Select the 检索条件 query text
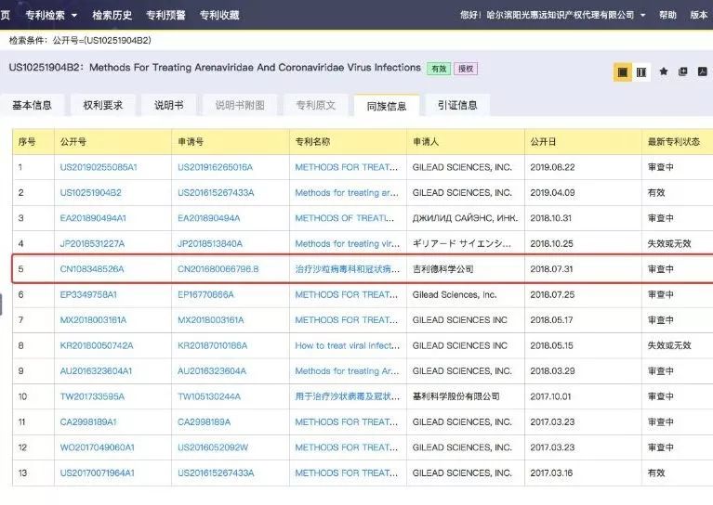This screenshot has width=713, height=505. pyautogui.click(x=80, y=41)
